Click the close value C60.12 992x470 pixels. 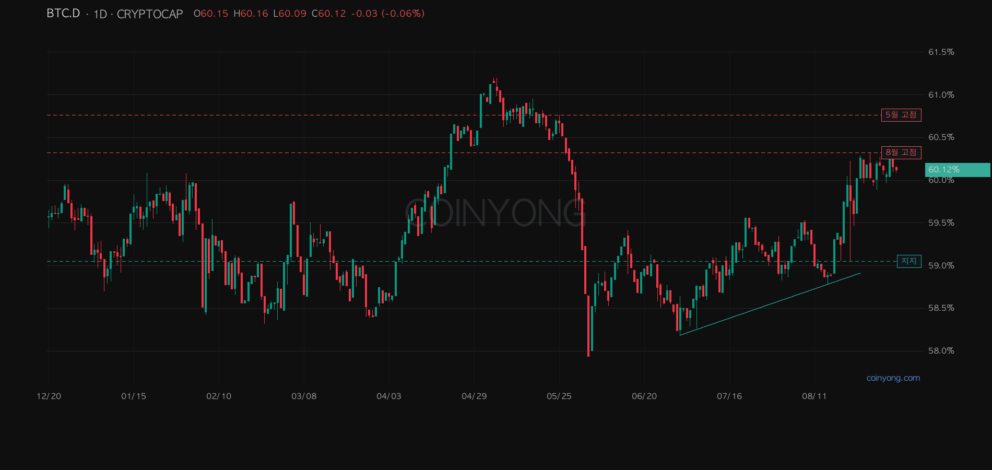[x=329, y=14]
